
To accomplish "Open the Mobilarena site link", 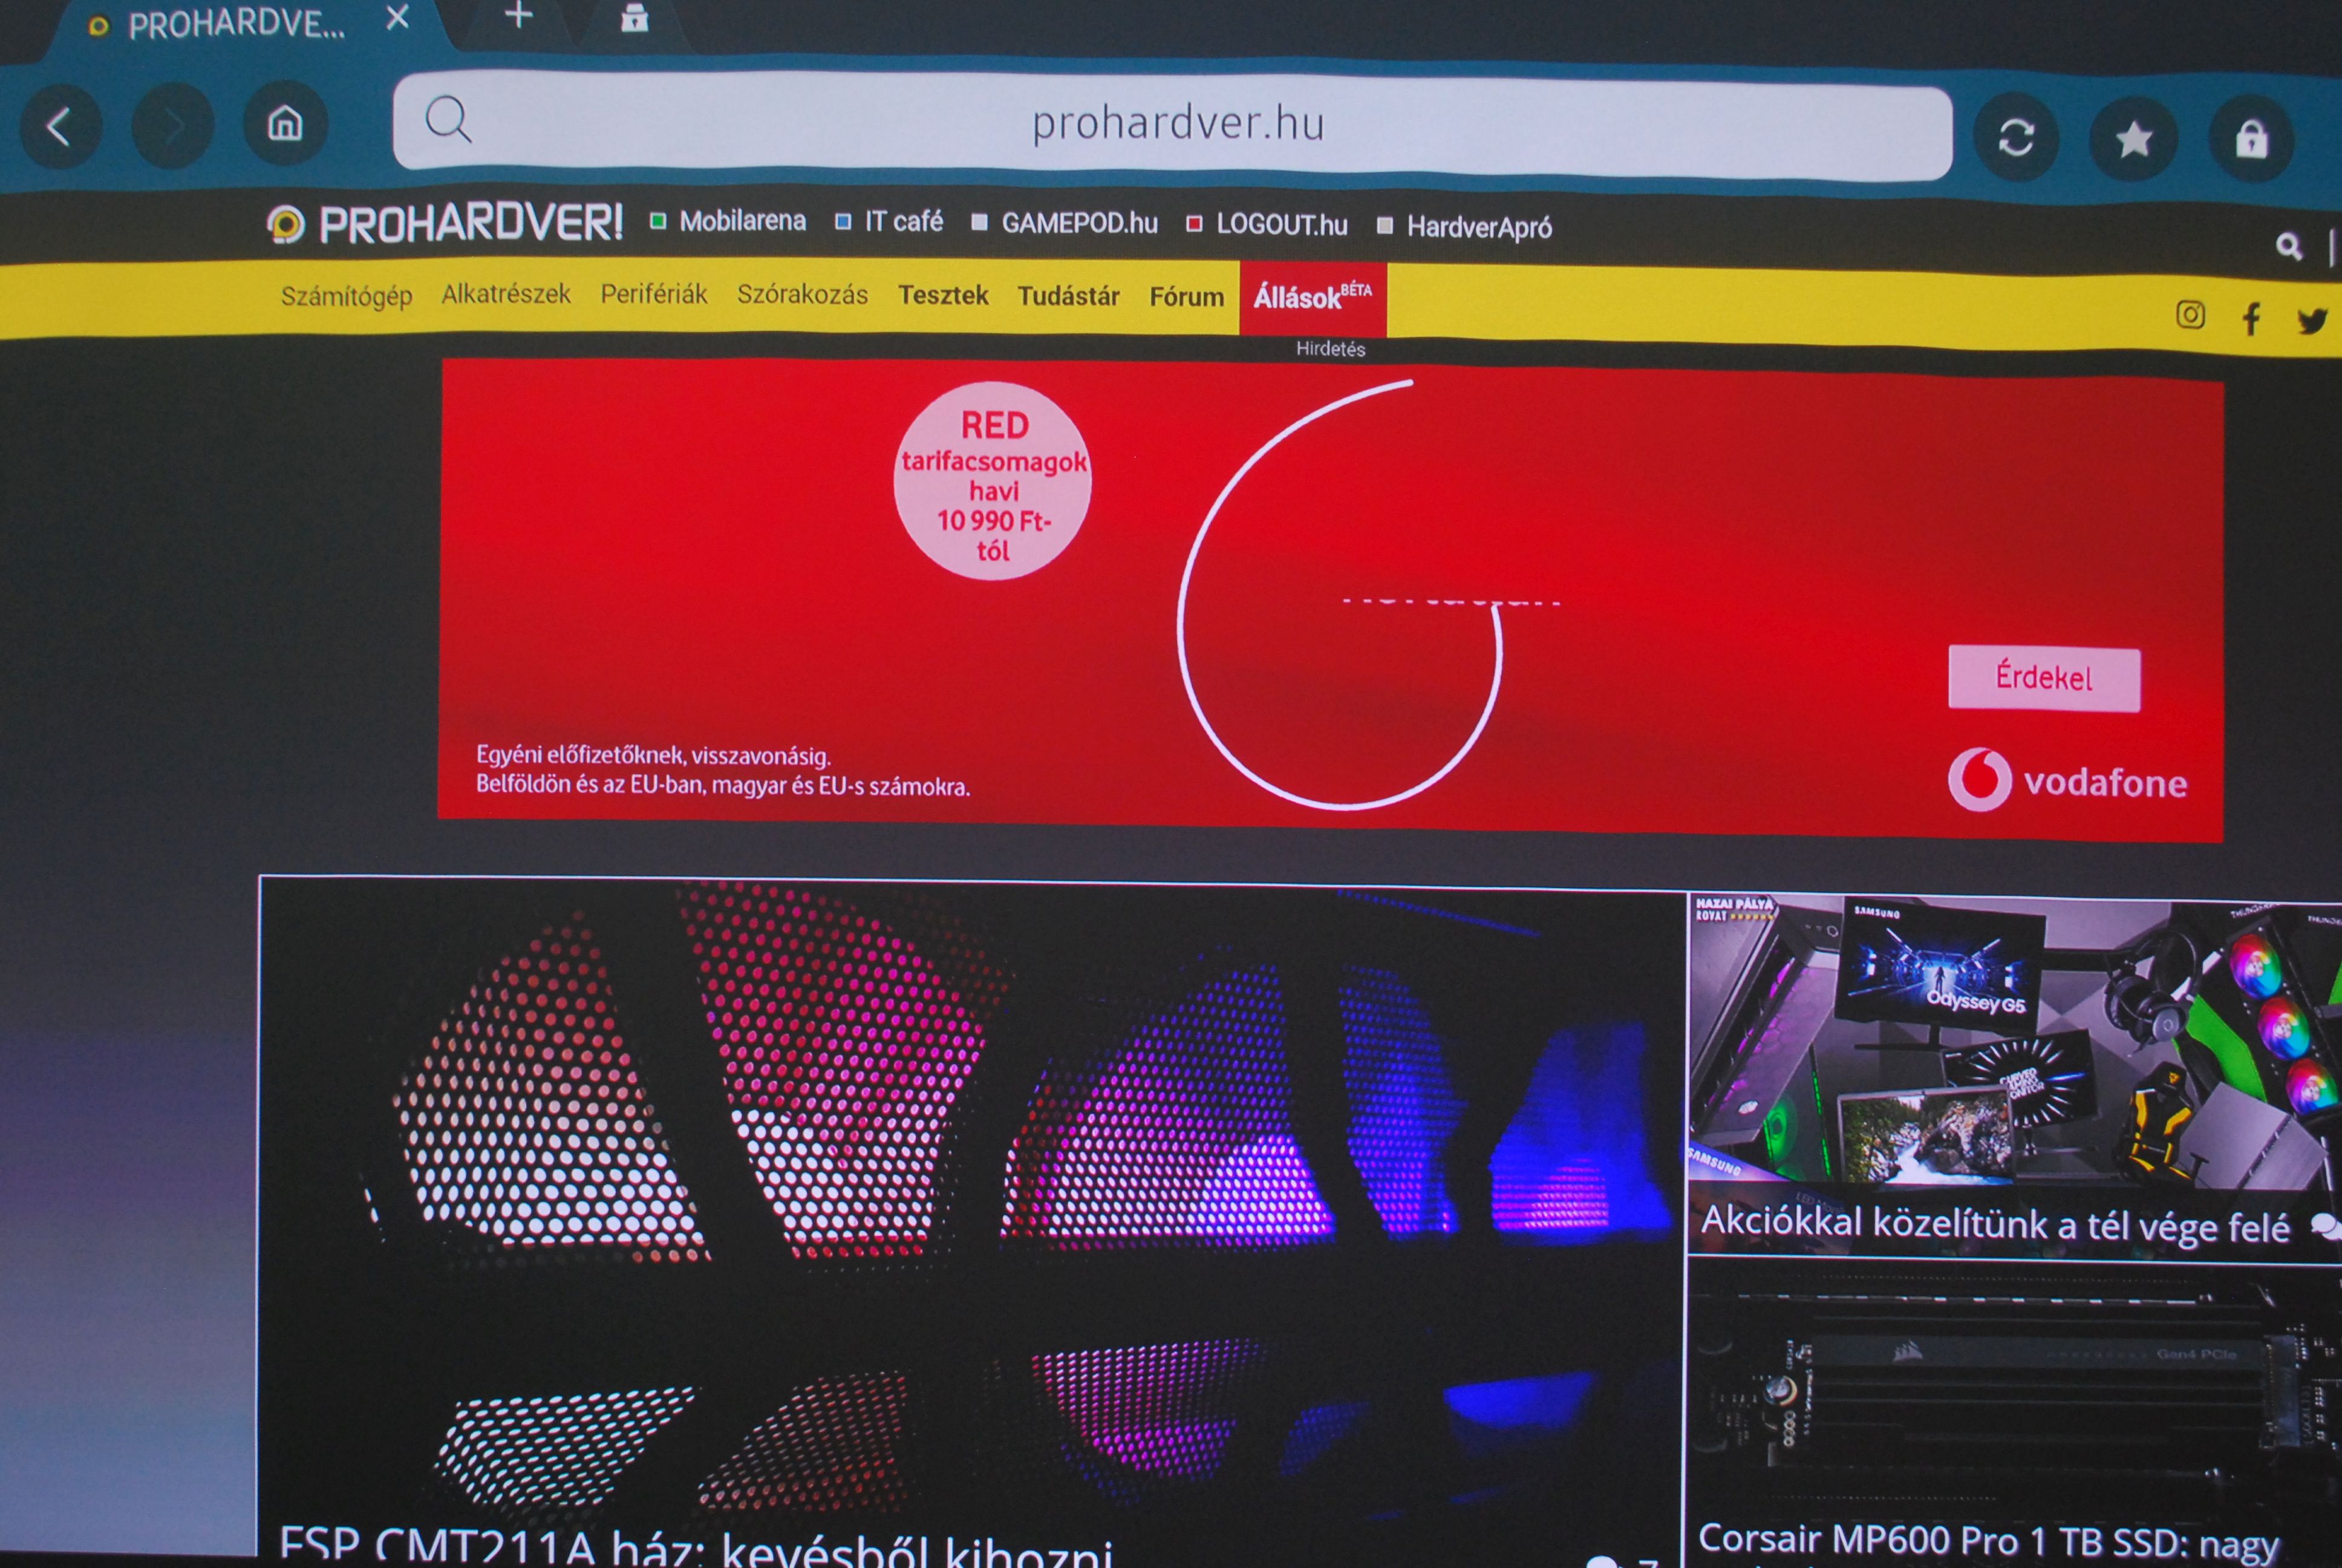I will pos(728,221).
